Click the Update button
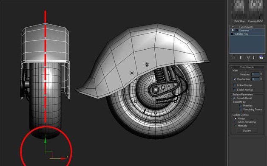Viewport: 267px width, 166px height. [247, 131]
